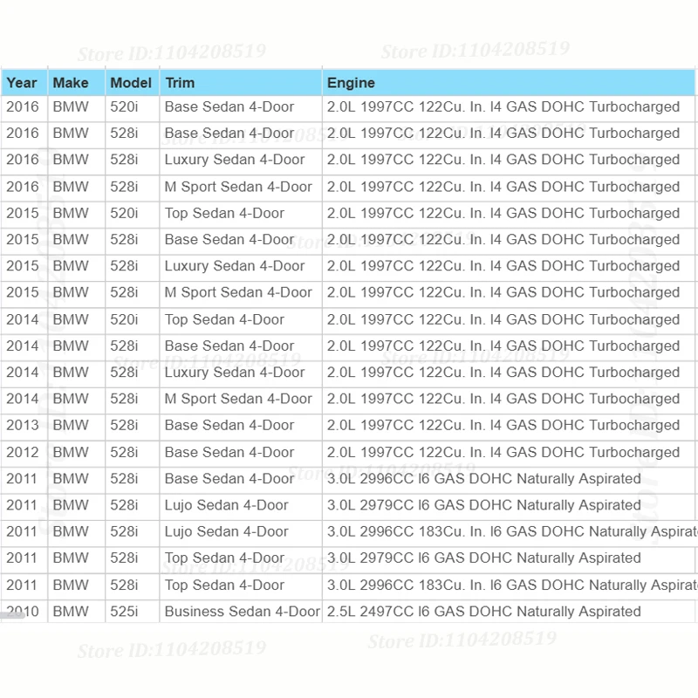
Task: Click "Base Sedan 4-Door" in the 2016 528i row
Action: 229,133
